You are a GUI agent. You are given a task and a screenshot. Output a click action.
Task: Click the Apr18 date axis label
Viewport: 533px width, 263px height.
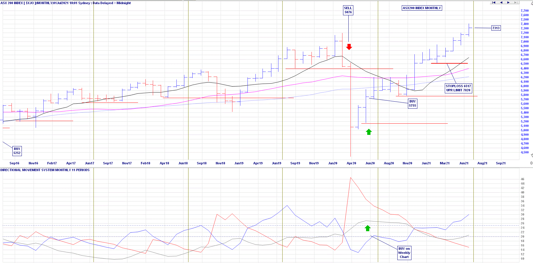(164, 163)
